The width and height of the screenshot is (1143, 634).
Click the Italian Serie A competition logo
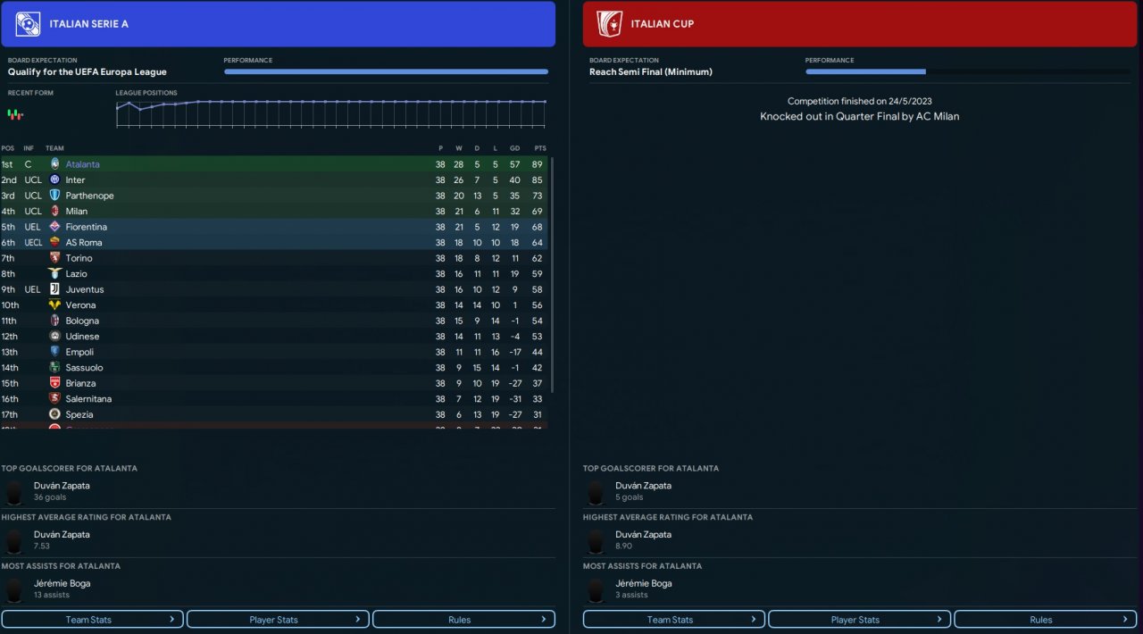pyautogui.click(x=28, y=24)
